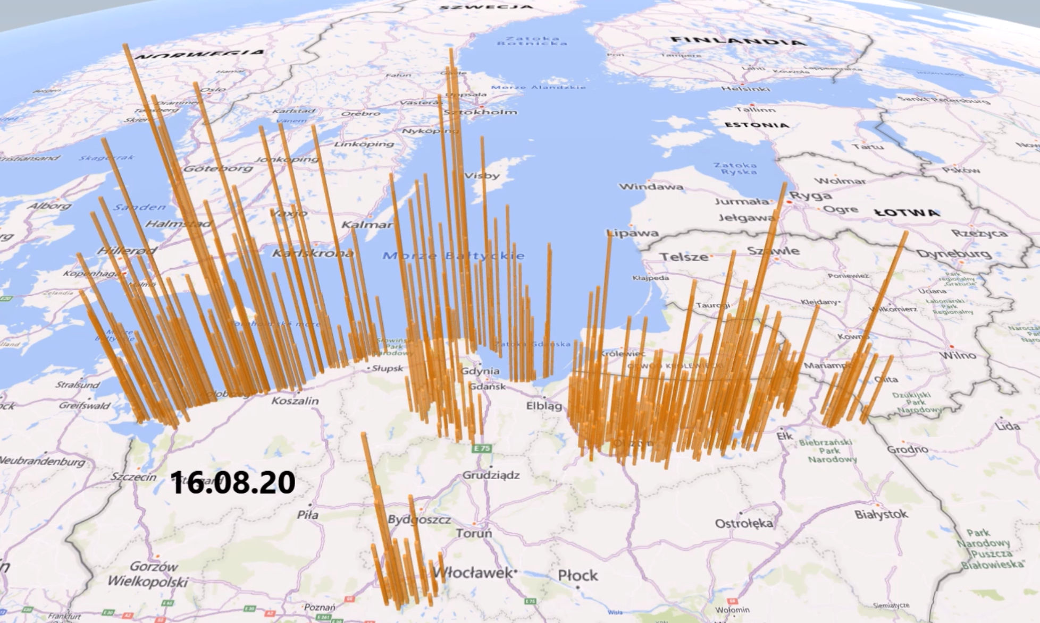
Task: Click the Białystok city label
Action: click(880, 514)
